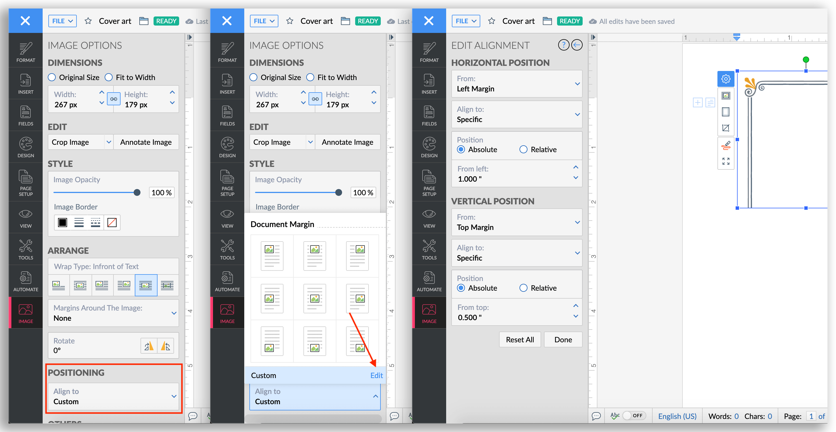
Task: Click the aspect ratio lock link icon
Action: [113, 99]
